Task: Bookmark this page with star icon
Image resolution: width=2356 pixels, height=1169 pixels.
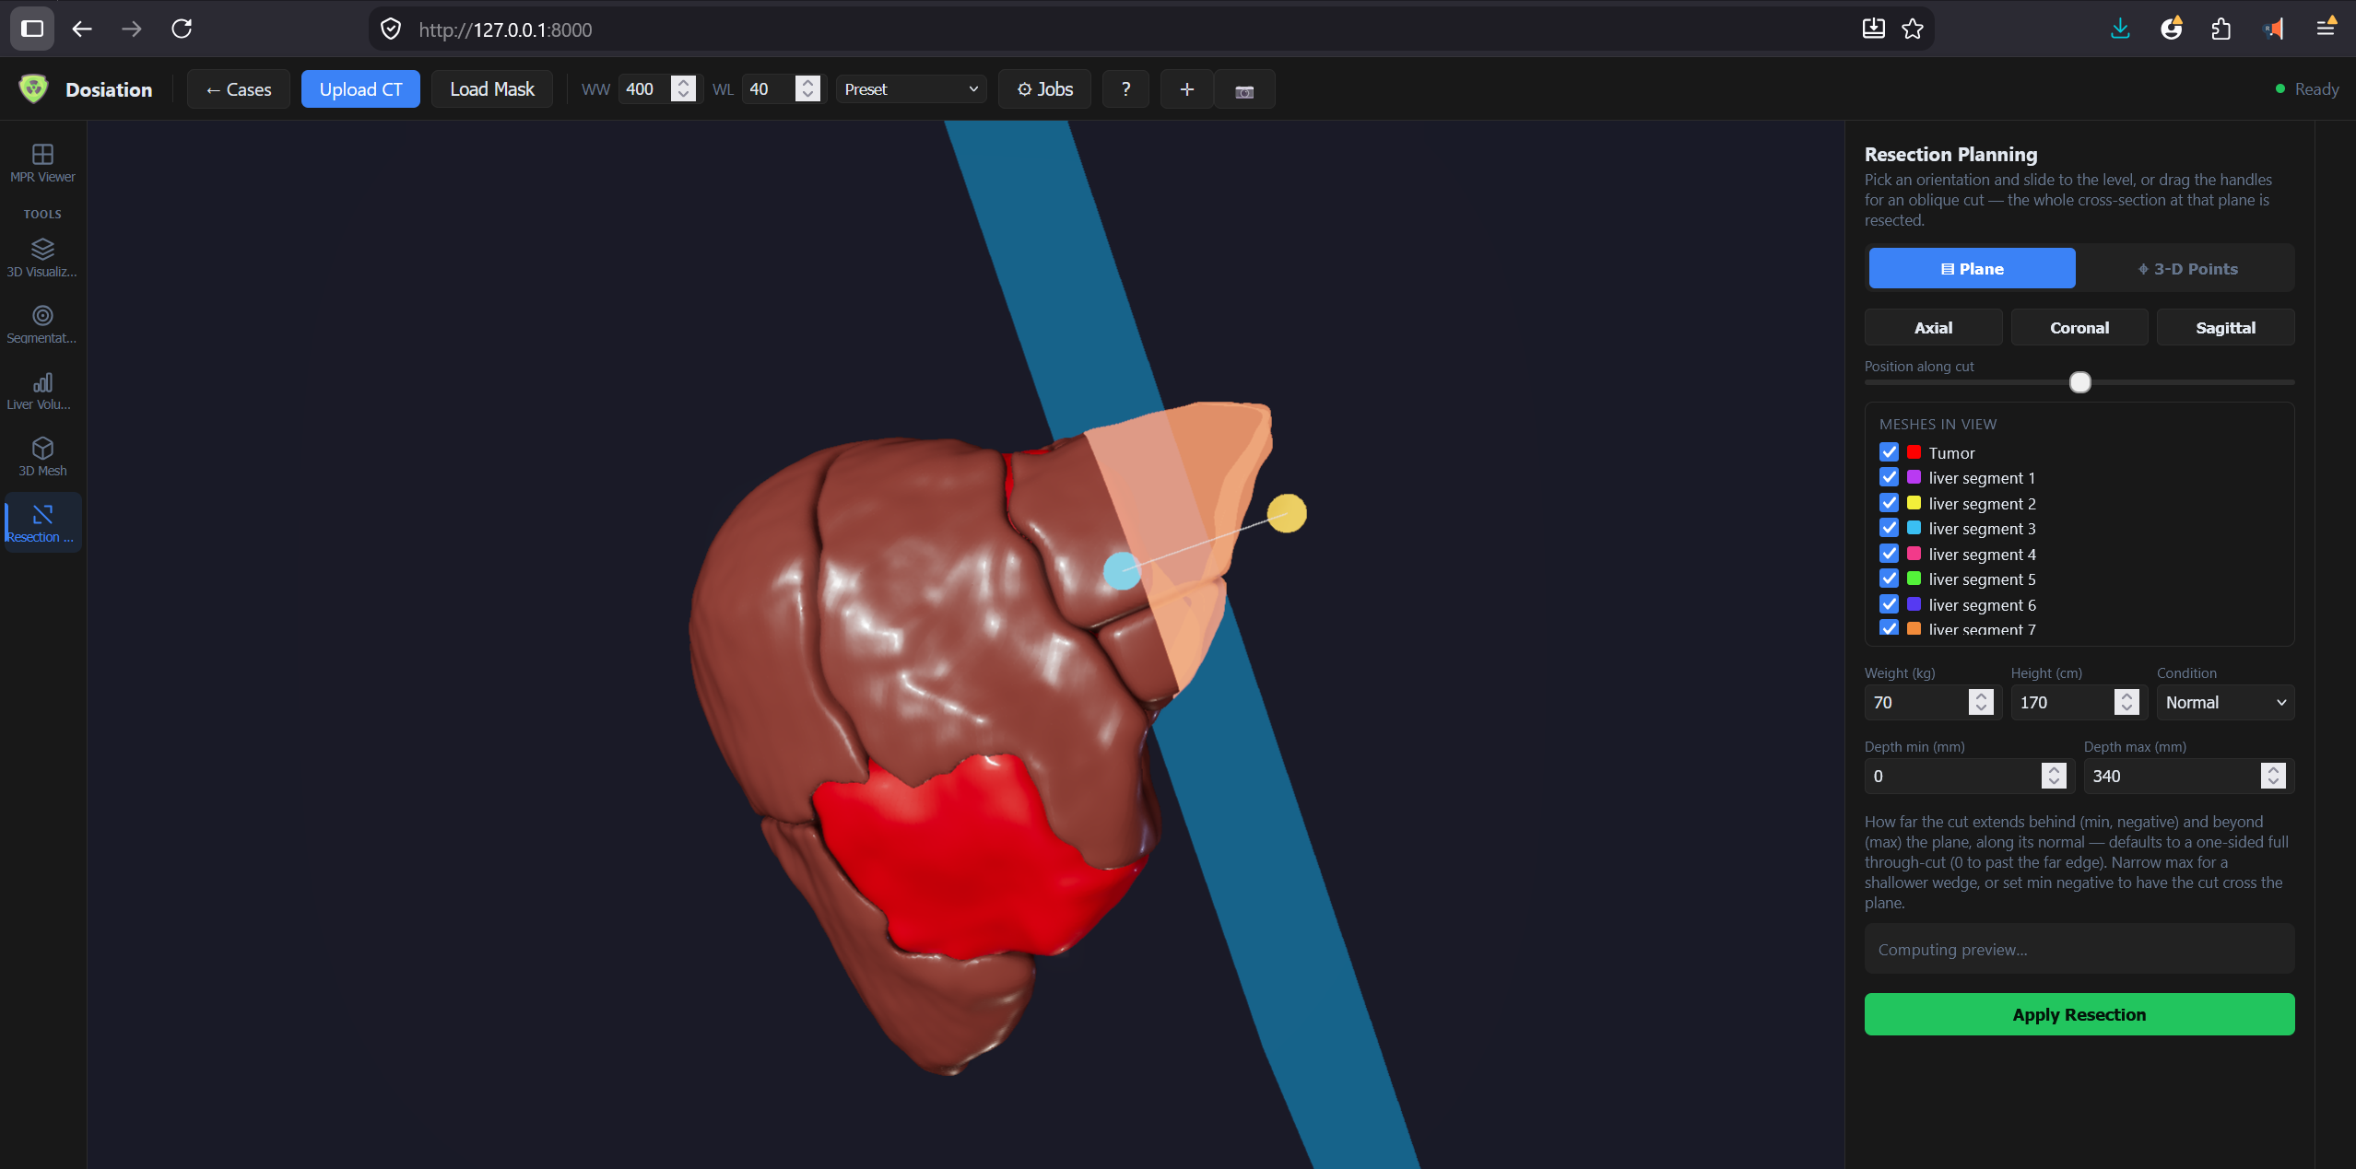Action: coord(1913,29)
